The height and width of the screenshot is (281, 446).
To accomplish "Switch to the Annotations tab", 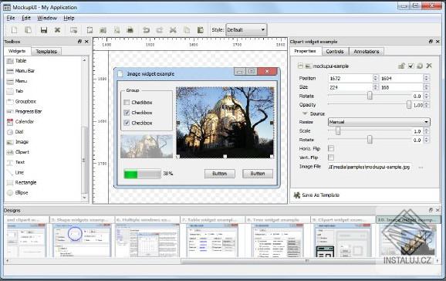I will click(x=367, y=52).
